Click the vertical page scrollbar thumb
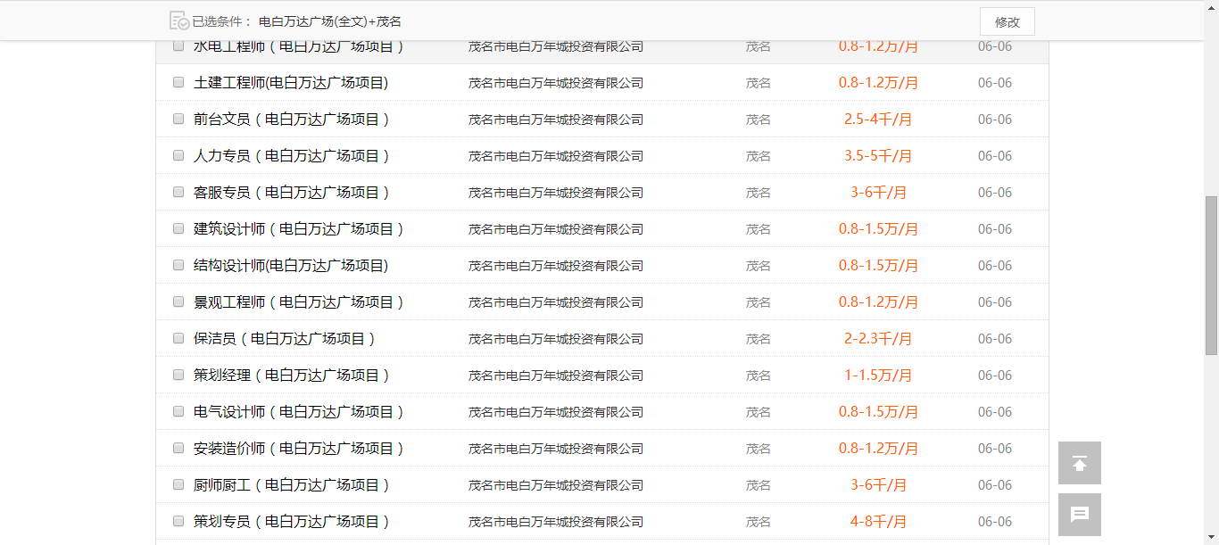Viewport: 1219px width, 545px height. tap(1211, 275)
